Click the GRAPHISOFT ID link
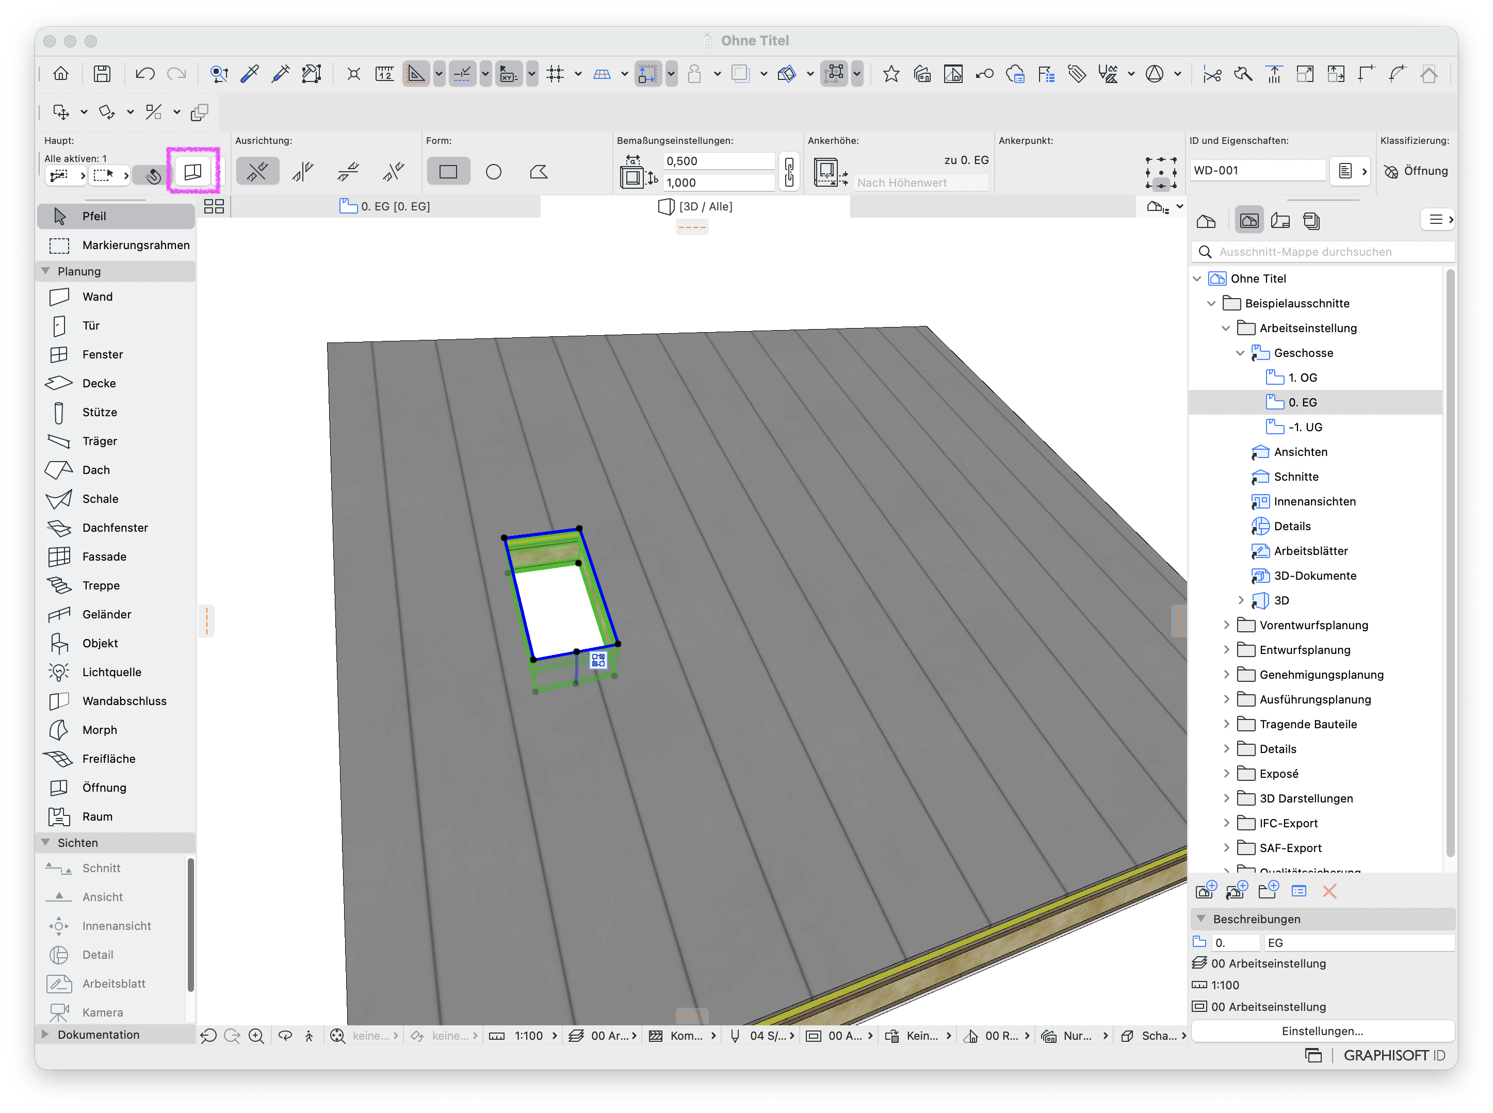Screen dimensions: 1493x1113 click(x=1394, y=1056)
